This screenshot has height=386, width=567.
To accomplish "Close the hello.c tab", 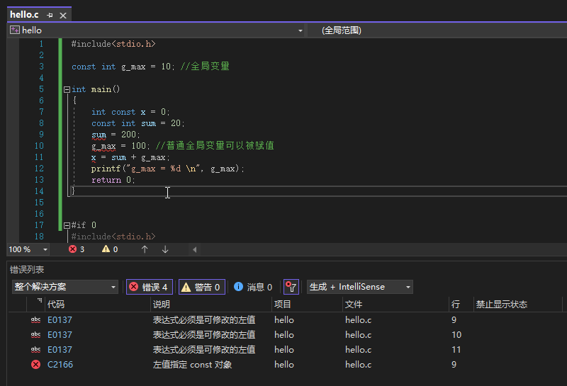I will (63, 15).
